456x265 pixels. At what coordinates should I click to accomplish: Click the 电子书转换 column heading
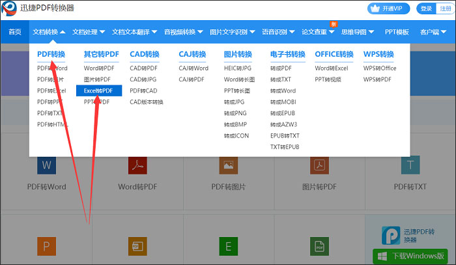coord(288,54)
